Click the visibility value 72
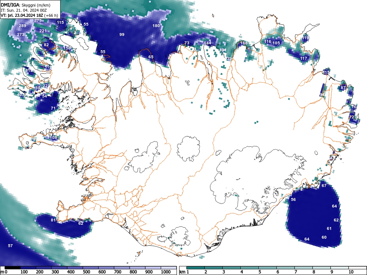The width and height of the screenshot is (367, 275). tap(351, 117)
